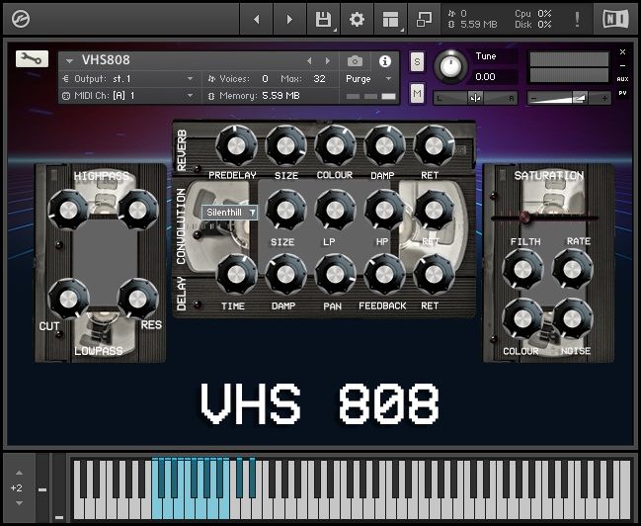Viewport: 641px width, 526px height.
Task: Take snapshot with the camera icon
Action: [355, 61]
